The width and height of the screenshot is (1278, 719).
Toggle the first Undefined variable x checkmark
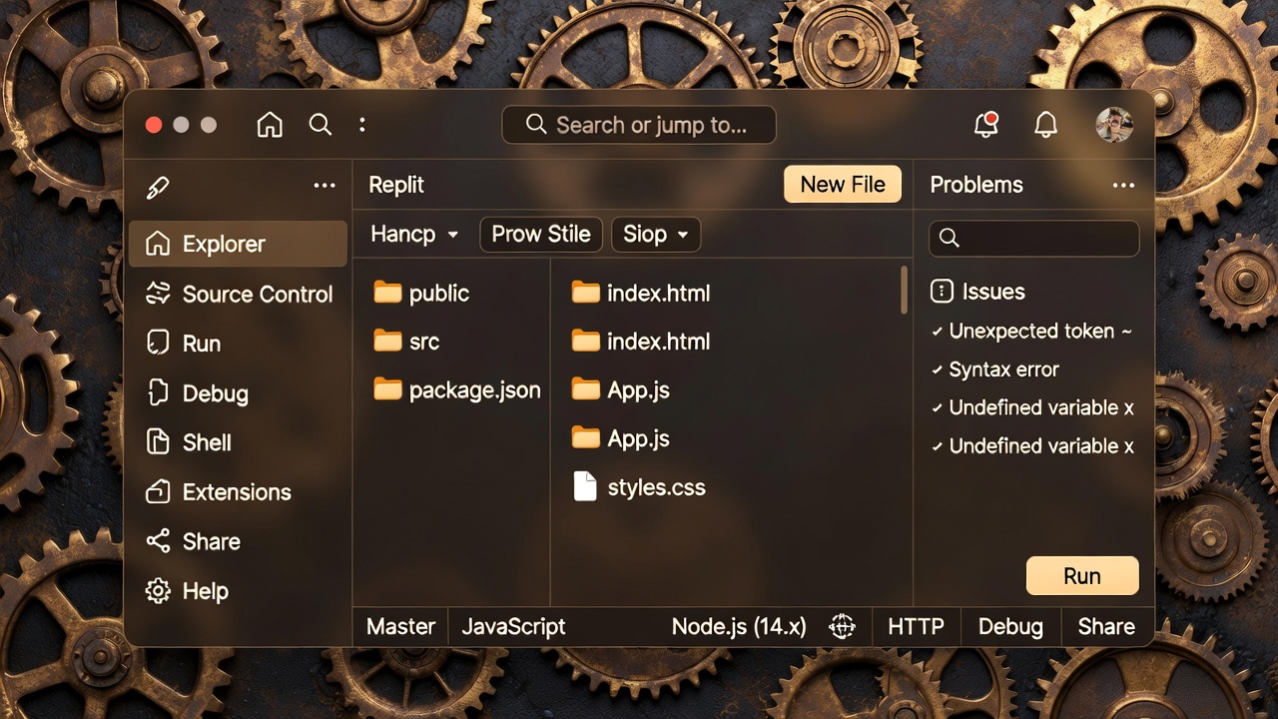coord(940,407)
